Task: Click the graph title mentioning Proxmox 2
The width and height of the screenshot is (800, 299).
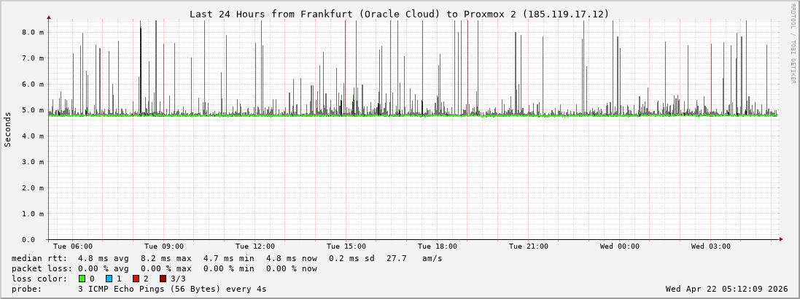Action: tap(399, 14)
